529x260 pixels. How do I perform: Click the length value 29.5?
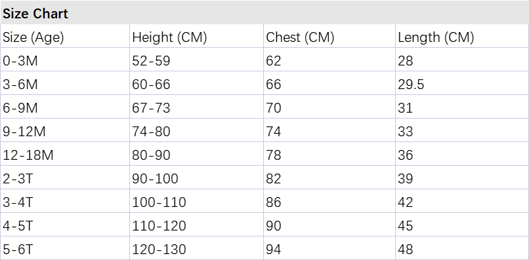point(411,84)
